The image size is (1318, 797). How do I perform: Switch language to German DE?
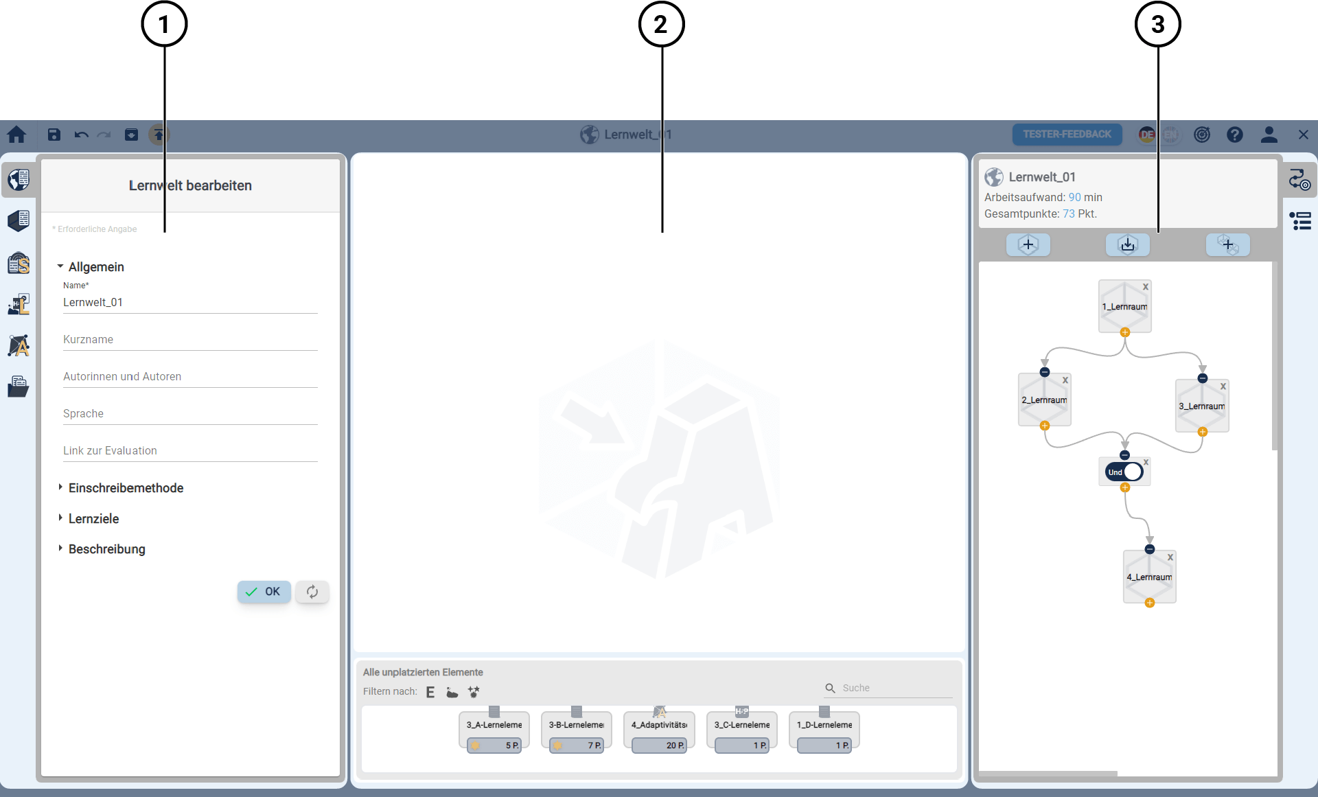(x=1146, y=135)
